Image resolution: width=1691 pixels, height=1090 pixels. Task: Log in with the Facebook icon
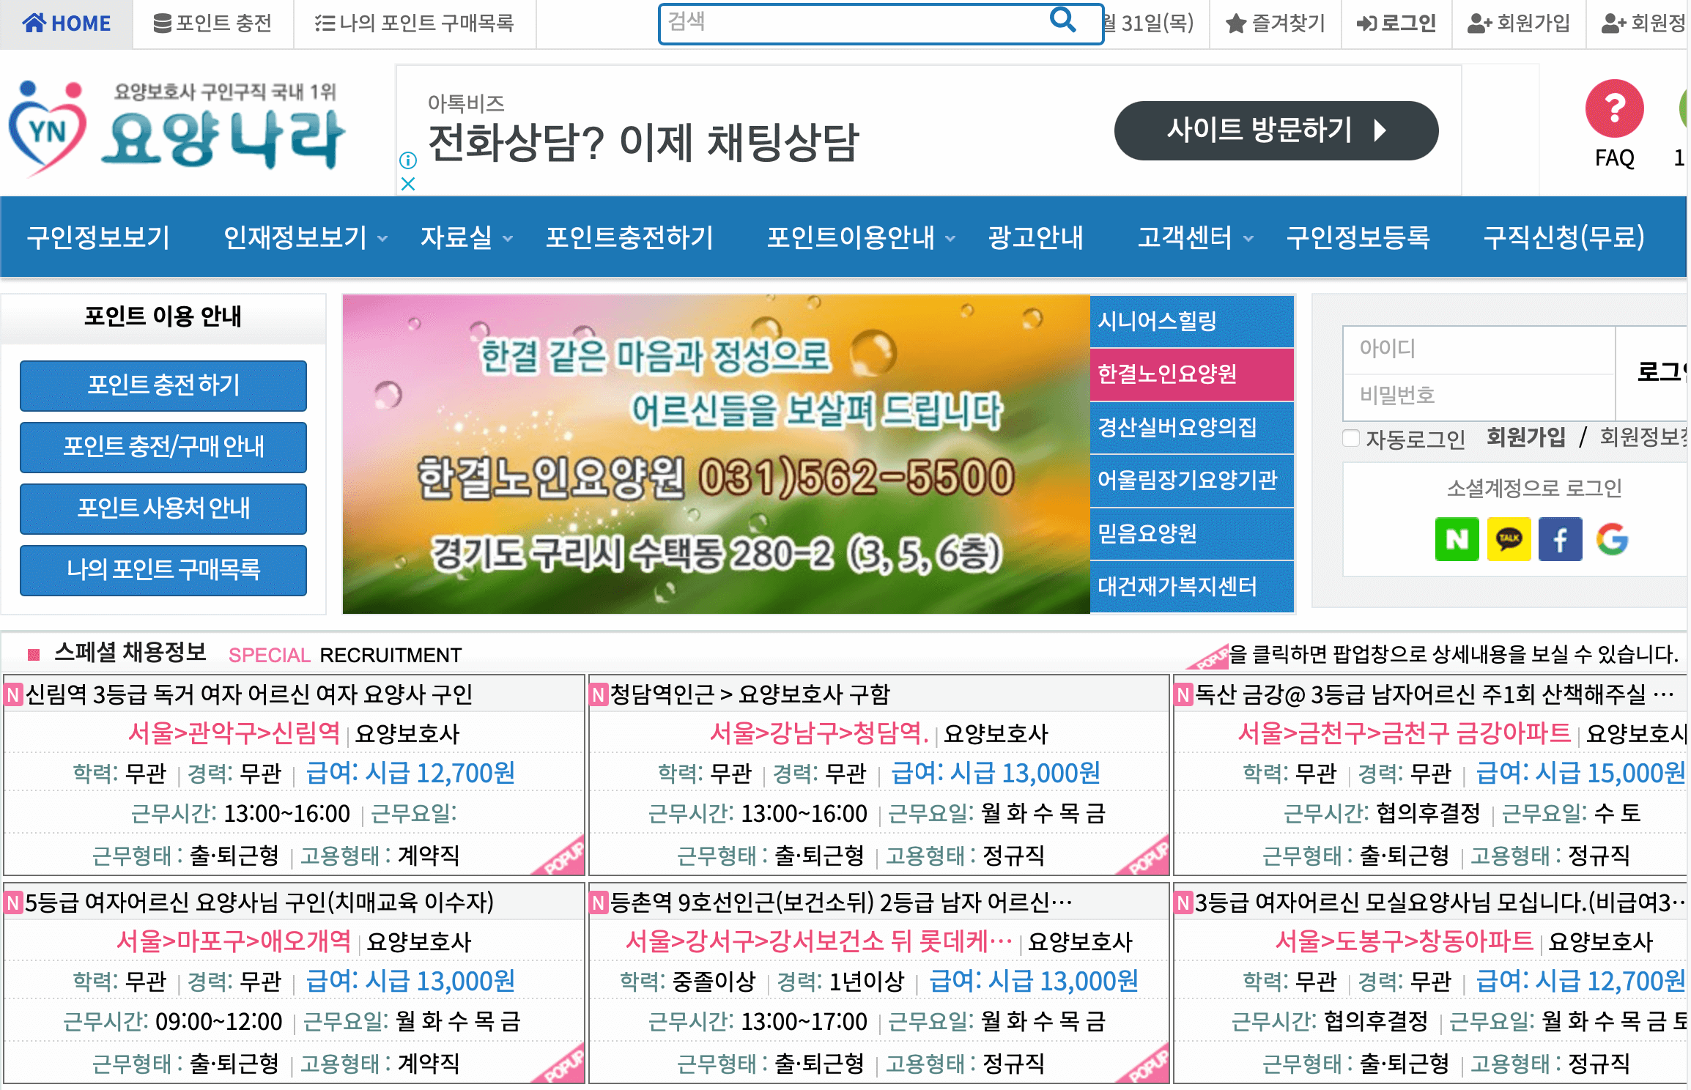[1561, 539]
